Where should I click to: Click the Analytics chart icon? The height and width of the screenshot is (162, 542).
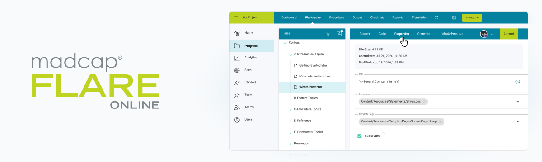[237, 58]
